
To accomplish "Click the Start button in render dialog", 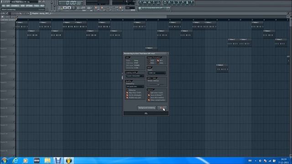I will tap(162, 108).
